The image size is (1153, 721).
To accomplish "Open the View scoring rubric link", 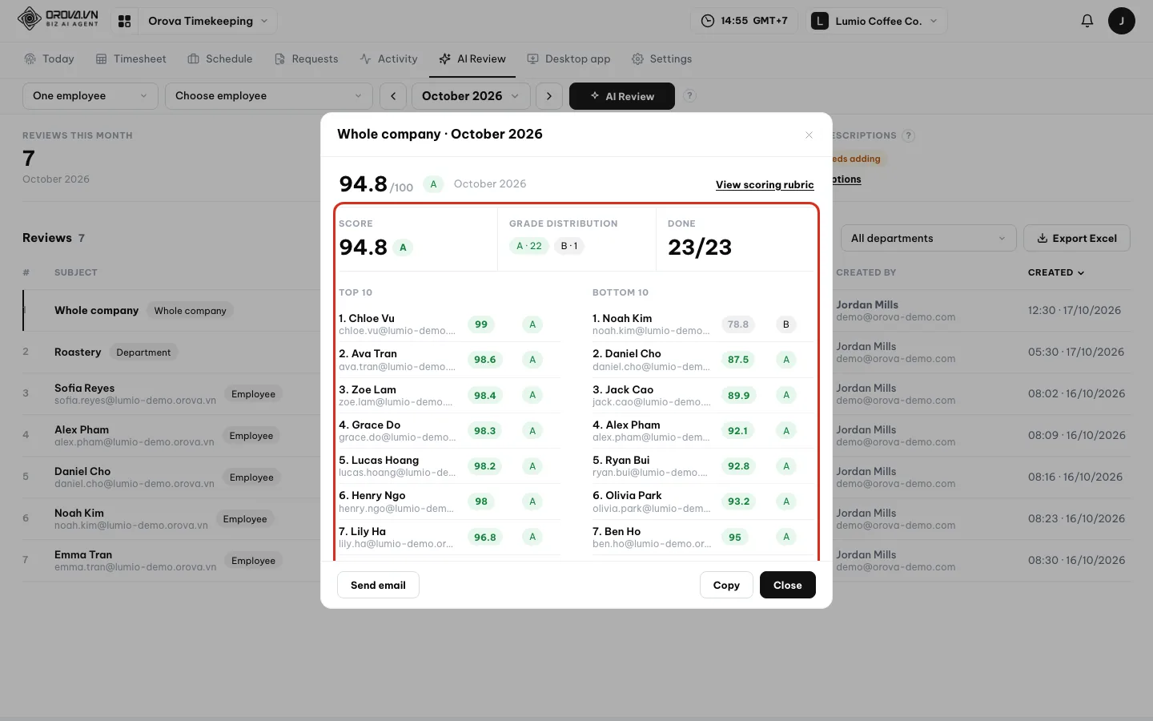I will 765,184.
